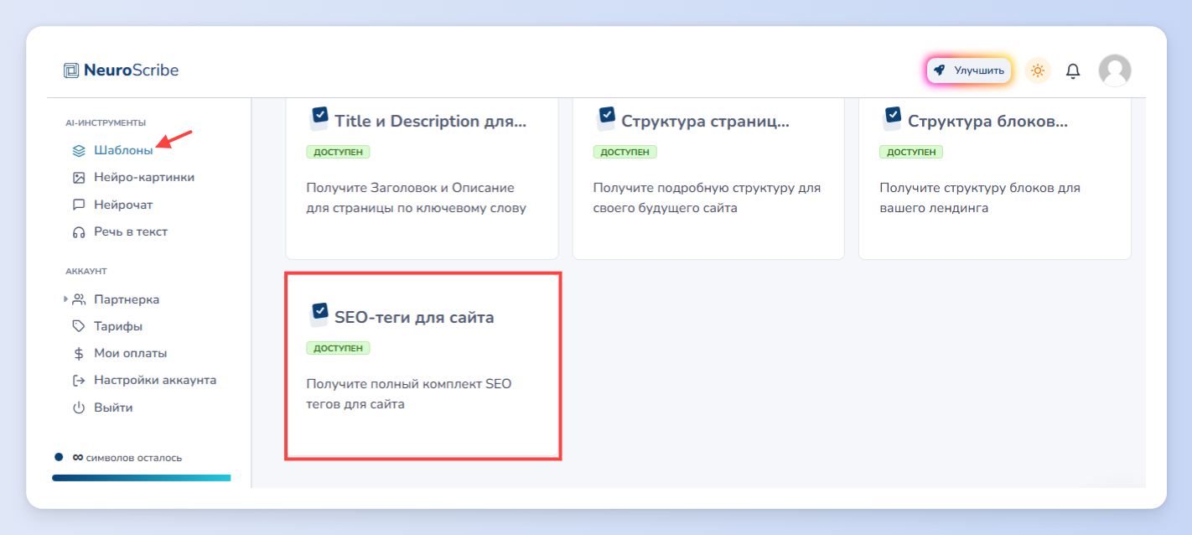
Task: Select Шаблоны in the sidebar
Action: pyautogui.click(x=123, y=151)
